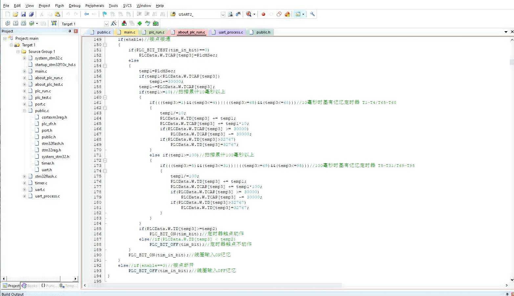
Task: Click the New file toolbar icon
Action: [8, 14]
